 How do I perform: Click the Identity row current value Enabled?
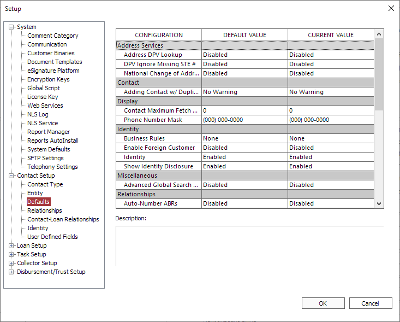coord(331,157)
